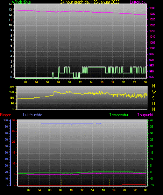163x195 pixels.
Task: Click the W direction label
Action: 154,92
